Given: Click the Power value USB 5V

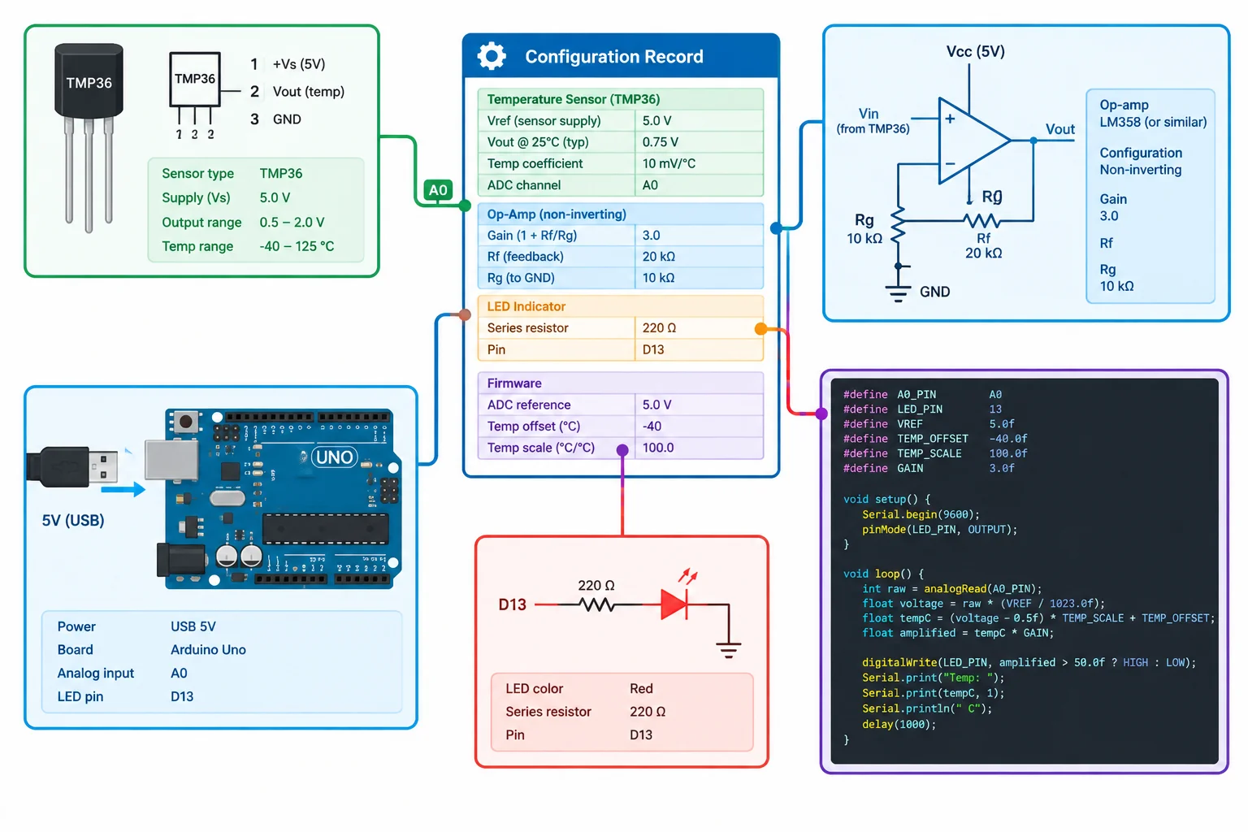Looking at the screenshot, I should tap(193, 626).
